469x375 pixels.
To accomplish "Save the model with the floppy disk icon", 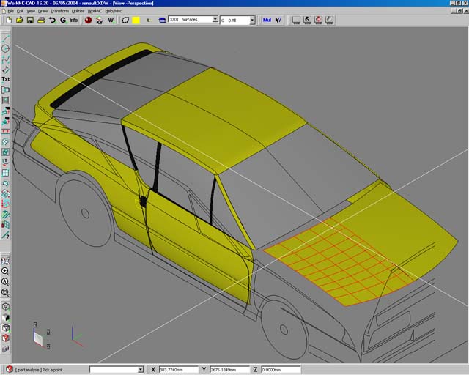I will [29, 21].
